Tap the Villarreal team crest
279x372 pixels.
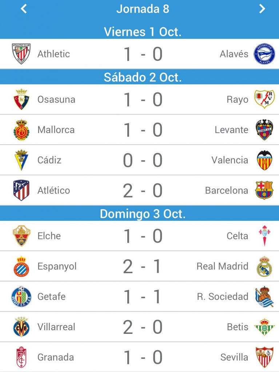(x=21, y=327)
